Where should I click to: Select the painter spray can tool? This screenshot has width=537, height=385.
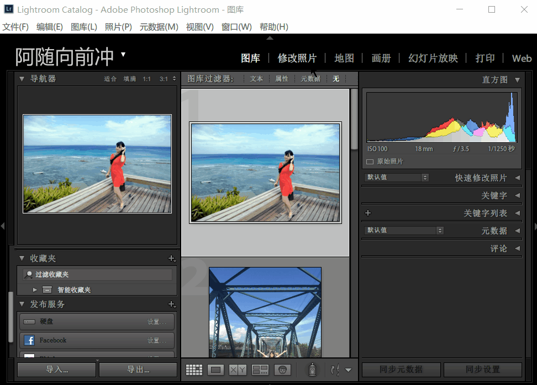tap(312, 370)
